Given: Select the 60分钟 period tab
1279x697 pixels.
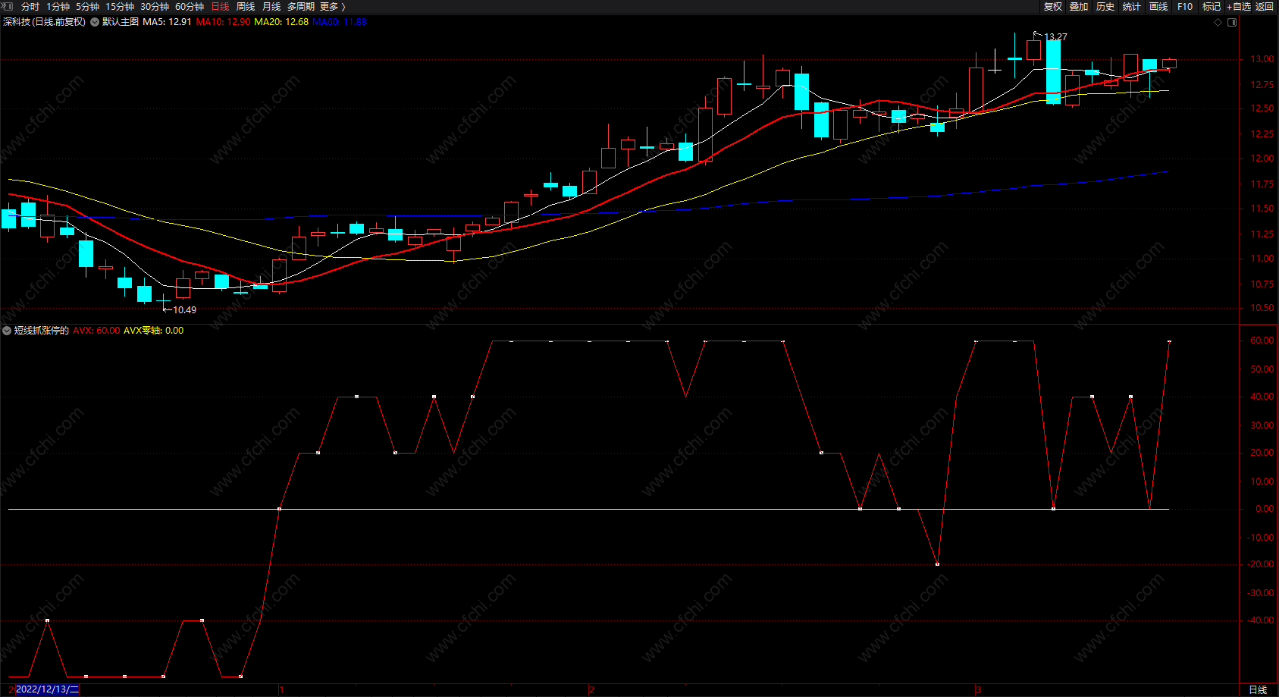Looking at the screenshot, I should point(190,6).
